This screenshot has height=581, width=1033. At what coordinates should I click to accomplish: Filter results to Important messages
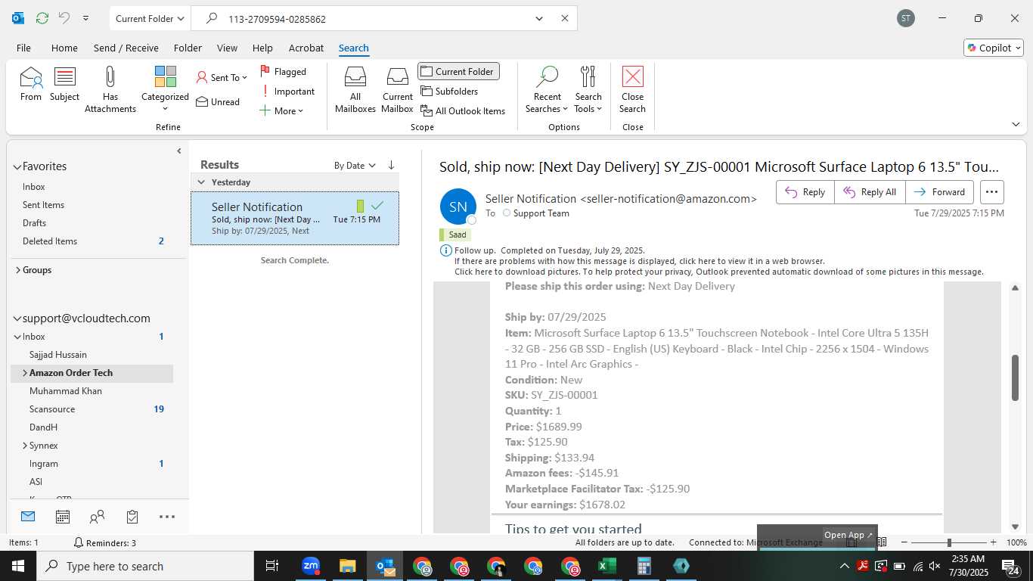[x=287, y=91]
